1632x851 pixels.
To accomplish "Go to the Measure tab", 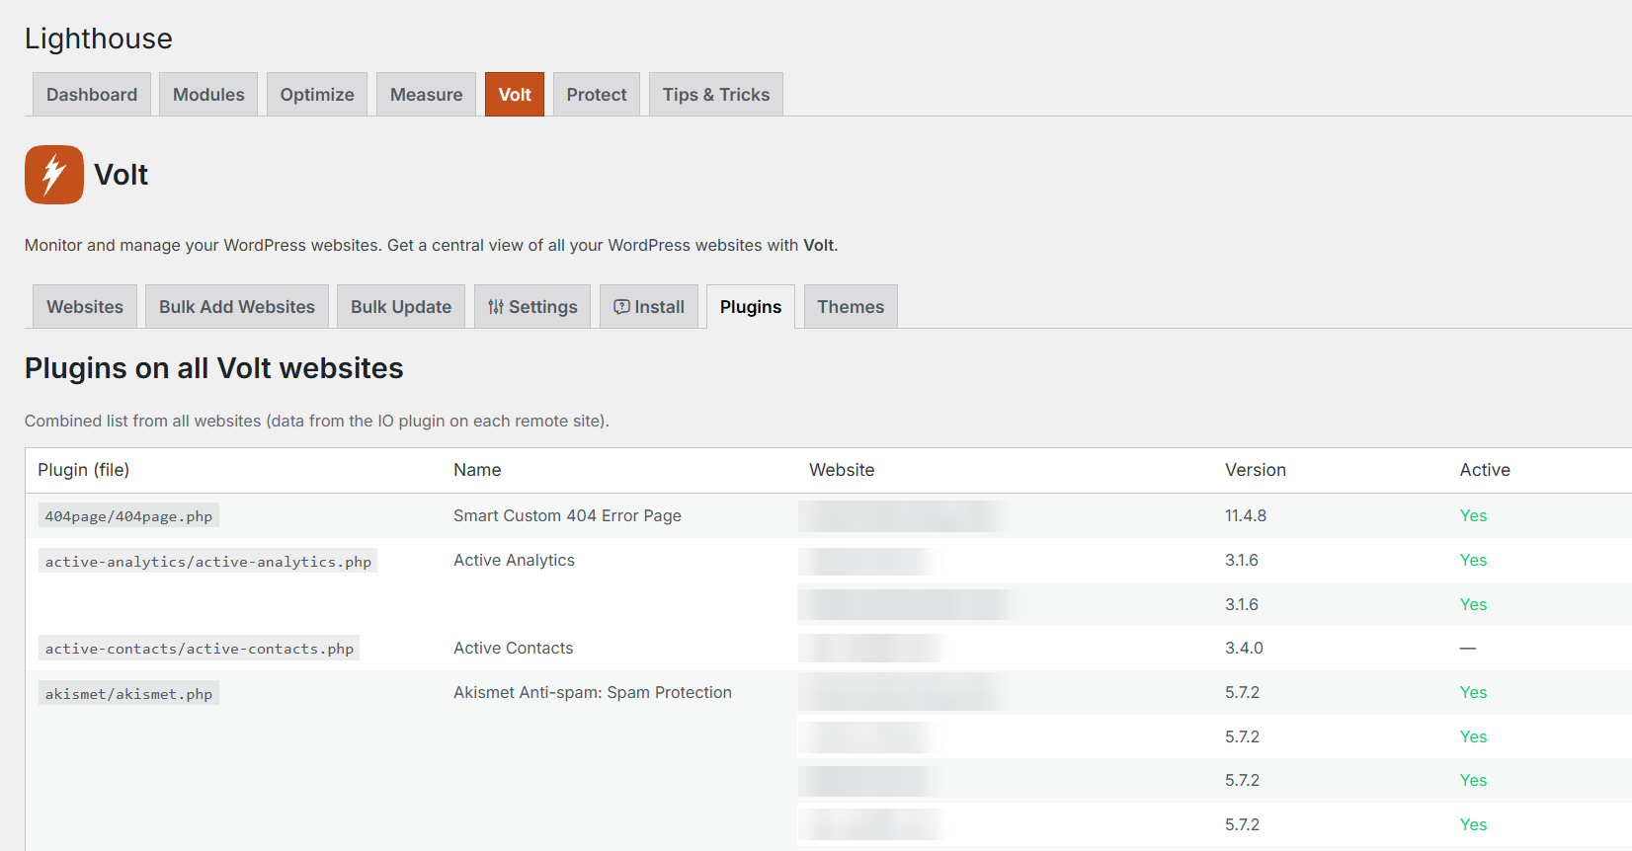I will click(427, 95).
